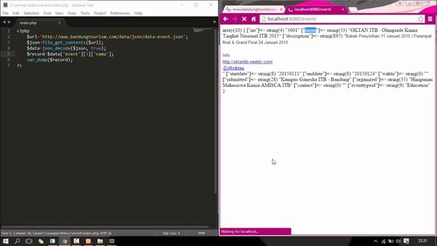Close the localhost:8080/event/ tab
Viewport: 437px width, 246px height.
pos(343,10)
